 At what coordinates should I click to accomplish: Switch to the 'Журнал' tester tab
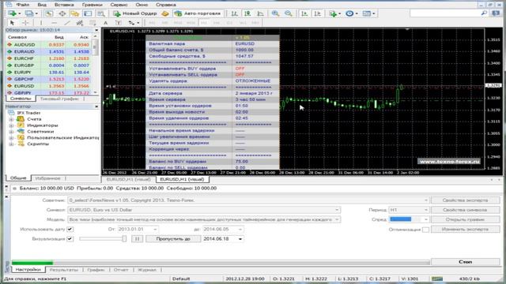point(147,270)
